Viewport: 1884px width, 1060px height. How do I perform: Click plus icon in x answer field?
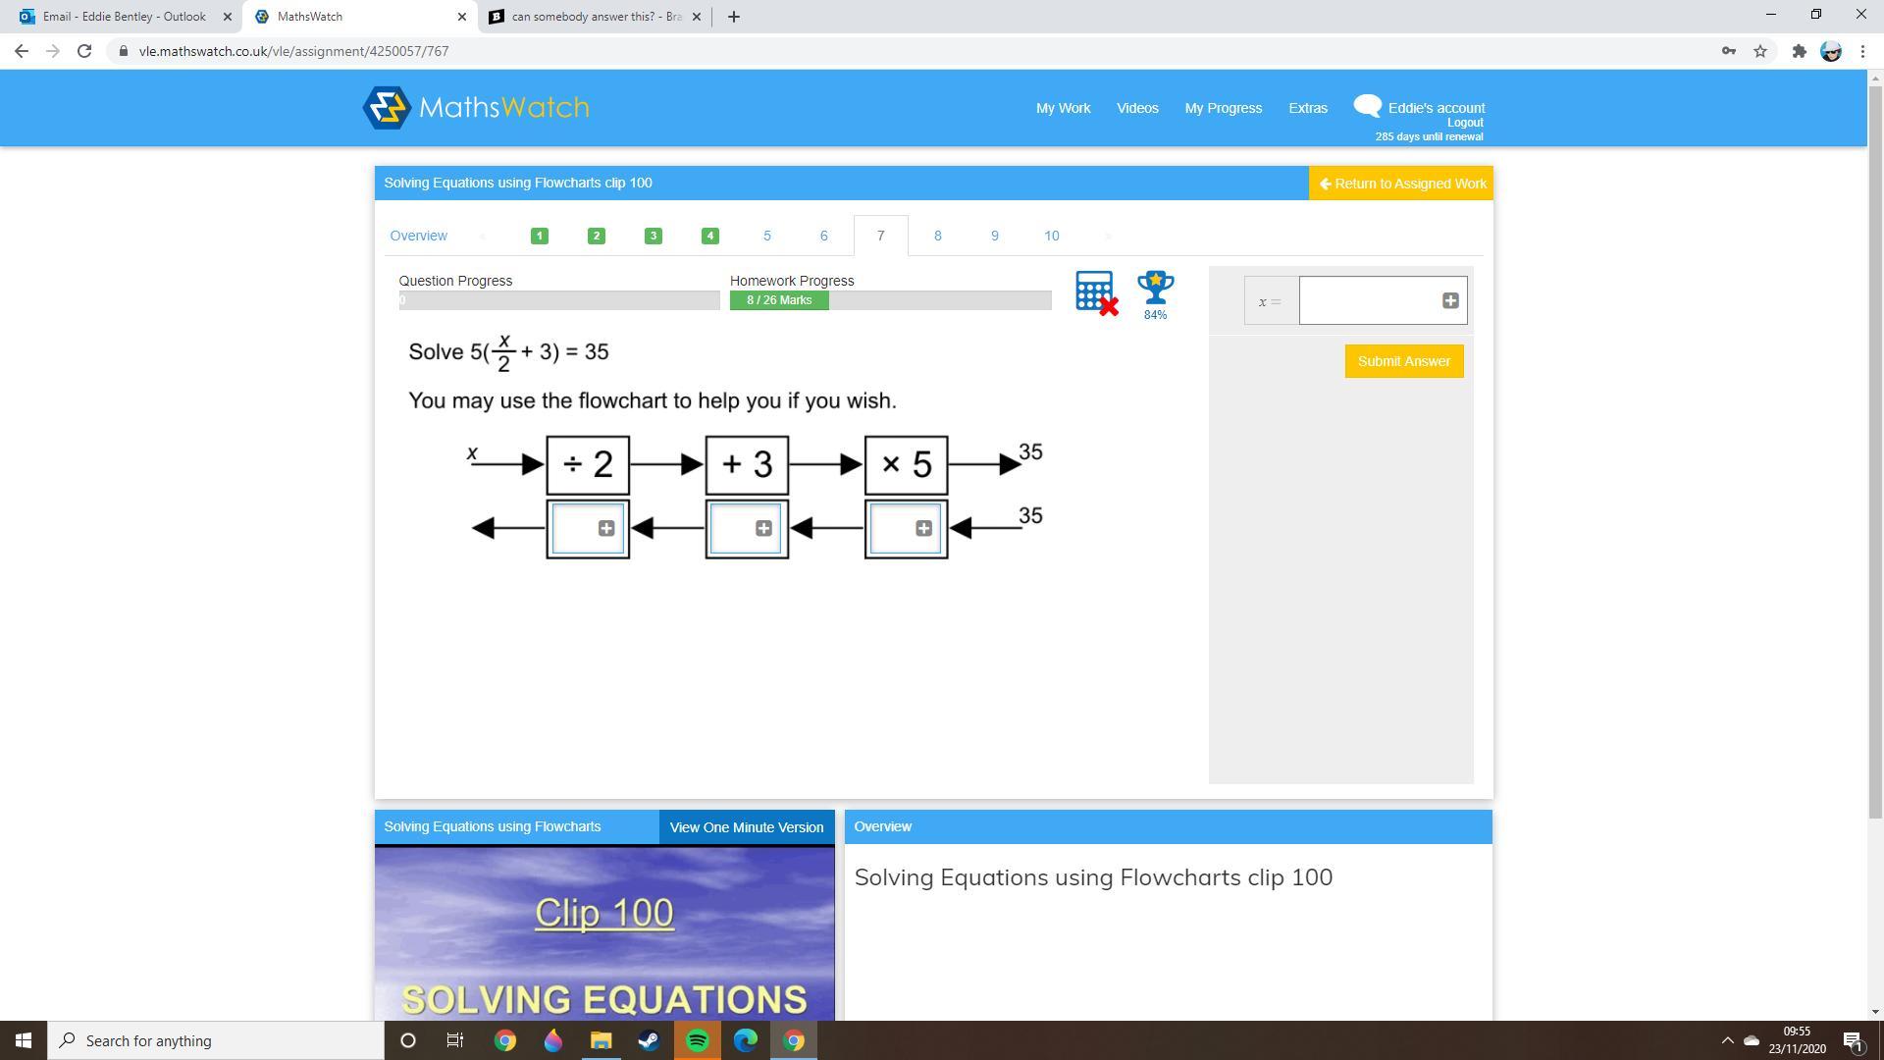[x=1450, y=301]
